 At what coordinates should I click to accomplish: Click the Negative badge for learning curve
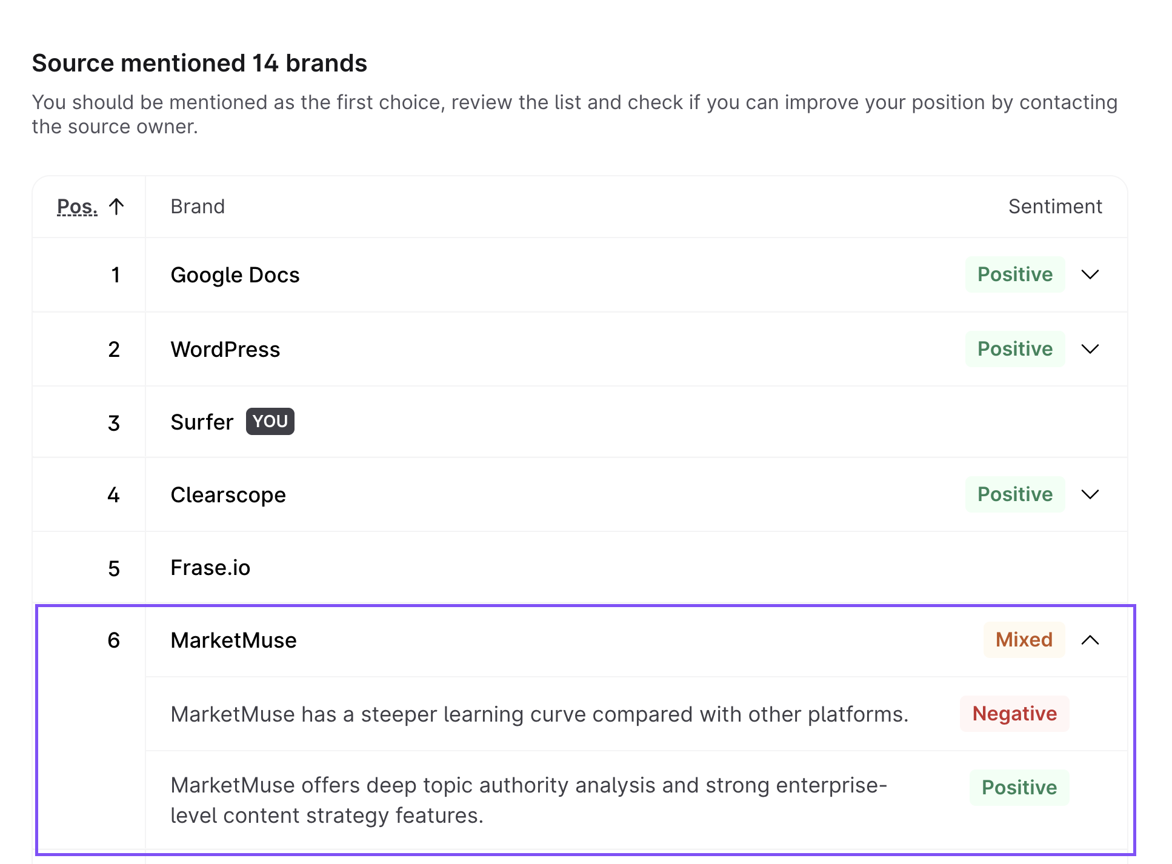click(1014, 714)
